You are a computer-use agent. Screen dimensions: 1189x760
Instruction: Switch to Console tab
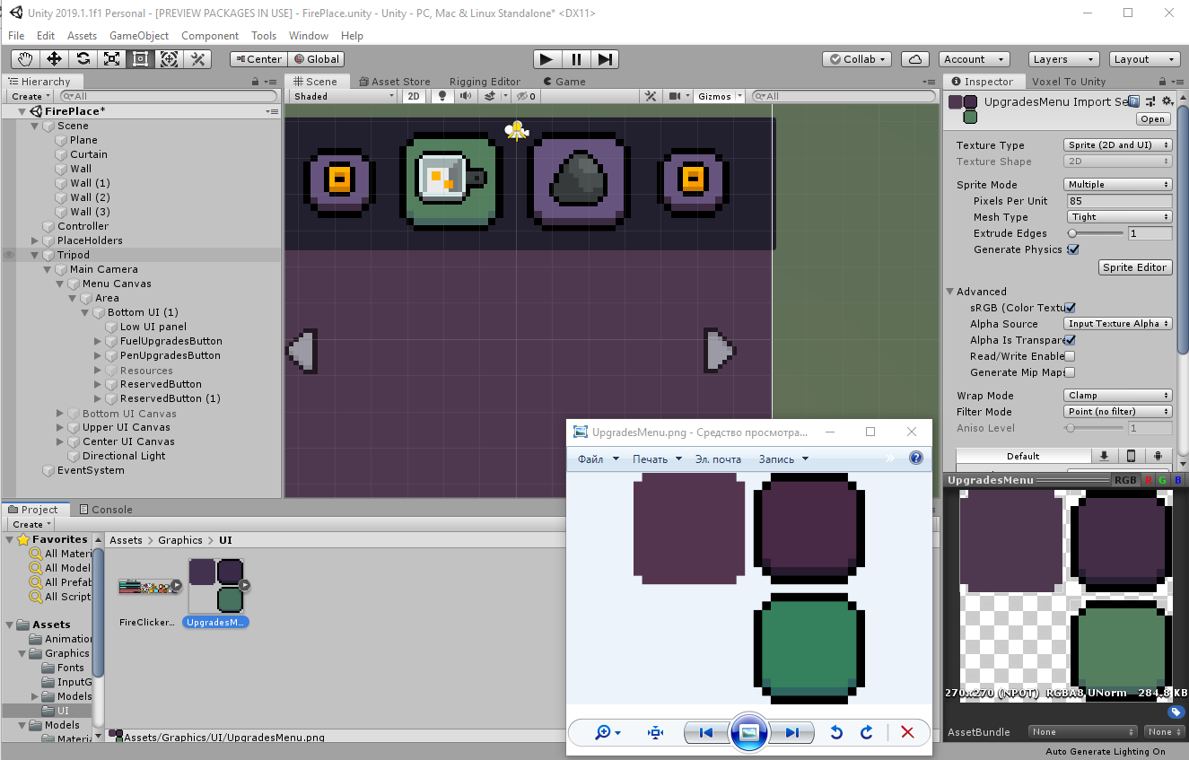[x=105, y=510]
